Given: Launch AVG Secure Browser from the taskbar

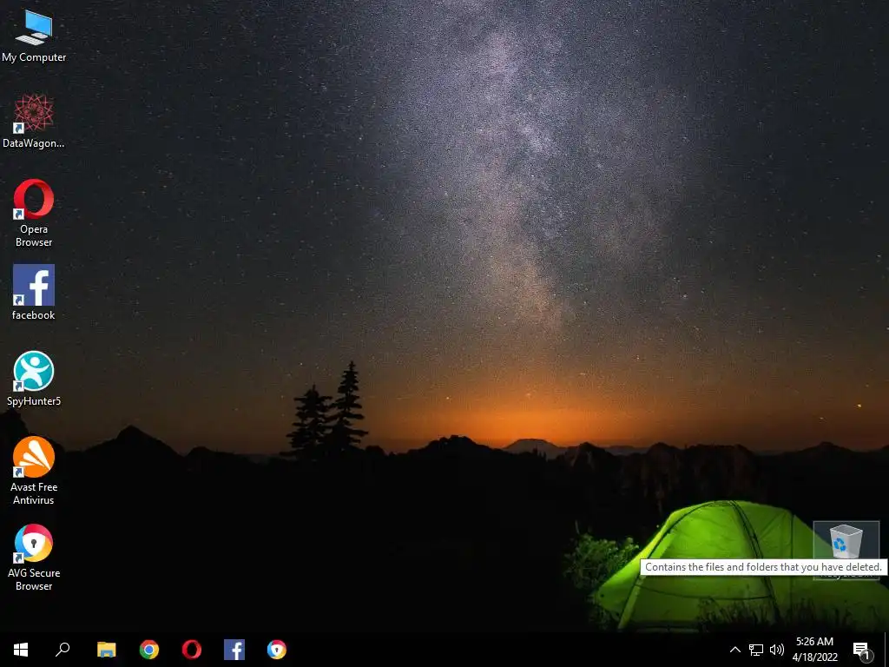Looking at the screenshot, I should [x=277, y=650].
